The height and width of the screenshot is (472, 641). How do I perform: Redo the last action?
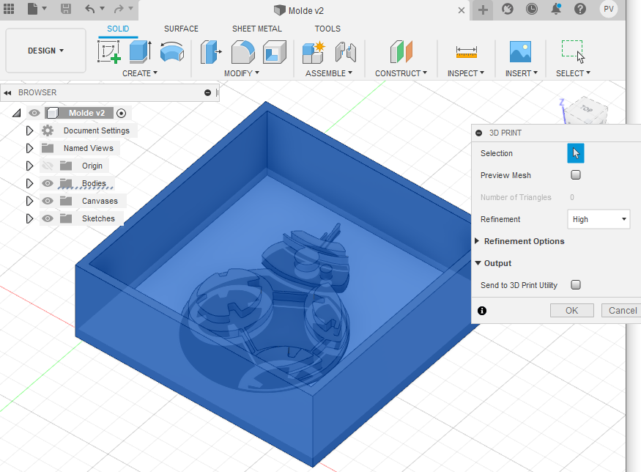click(x=119, y=9)
